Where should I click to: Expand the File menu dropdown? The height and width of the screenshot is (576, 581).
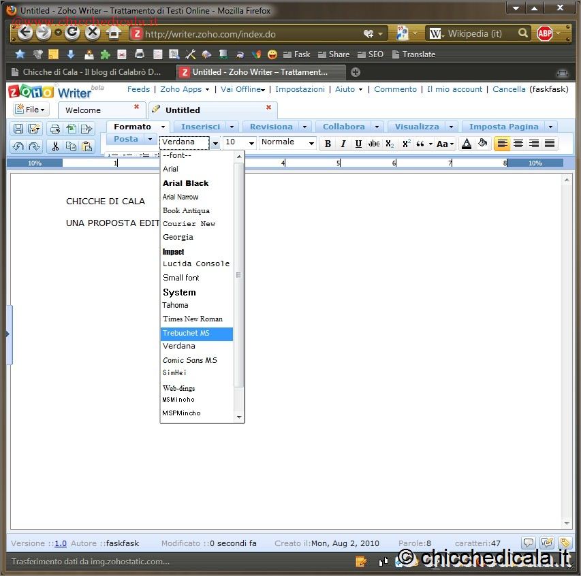tap(31, 110)
